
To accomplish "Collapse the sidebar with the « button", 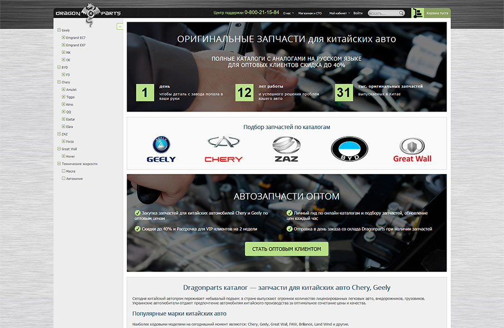I will (119, 26).
